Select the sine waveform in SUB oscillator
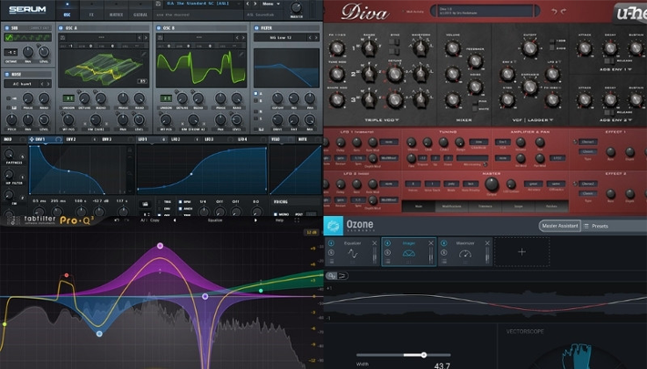Image resolution: width=647 pixels, height=369 pixels. (x=9, y=37)
